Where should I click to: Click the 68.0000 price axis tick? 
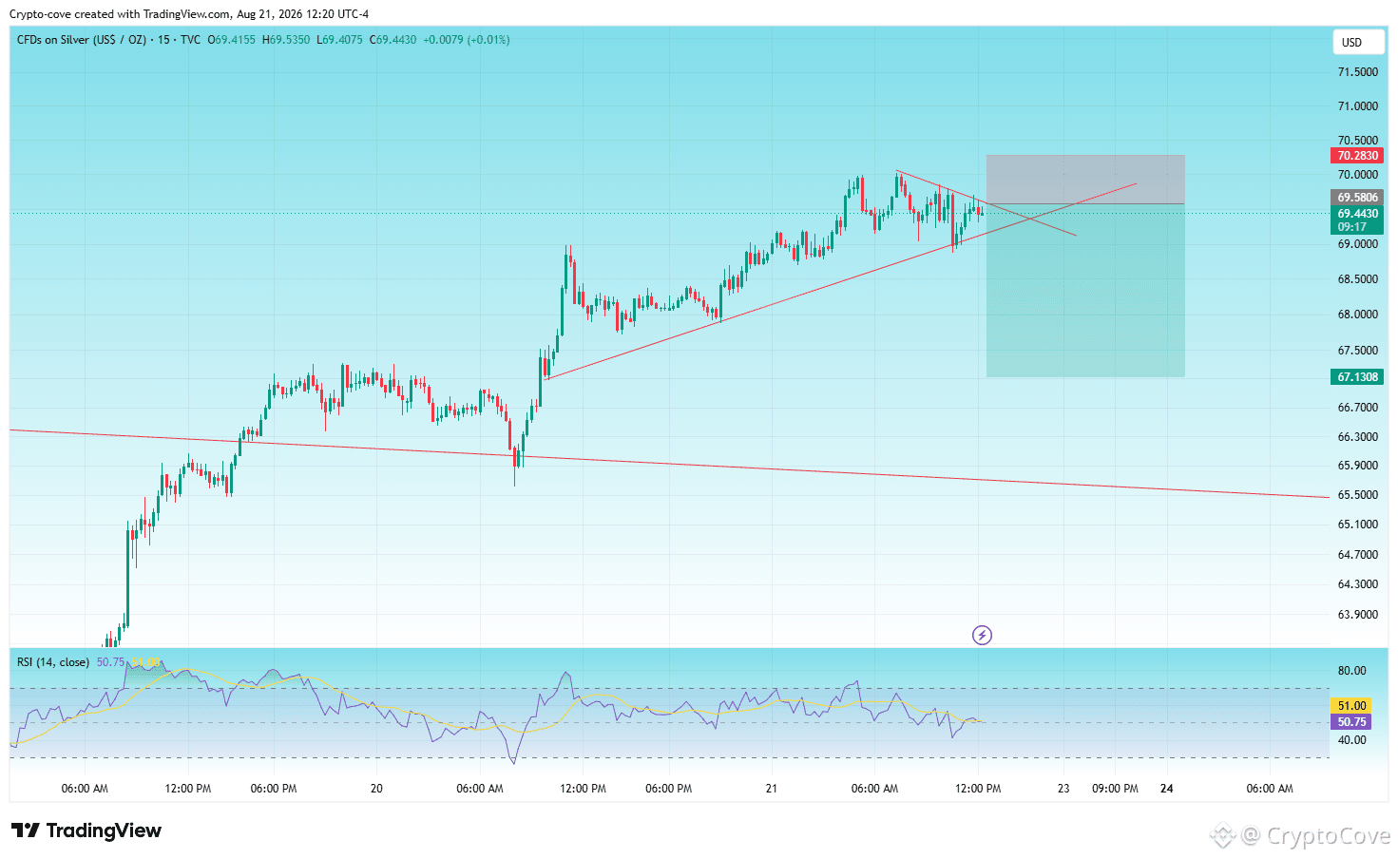1357,315
